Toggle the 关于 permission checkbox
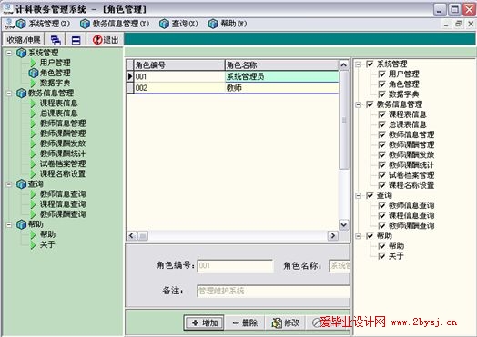Viewport: 477px width, 337px height. 381,256
